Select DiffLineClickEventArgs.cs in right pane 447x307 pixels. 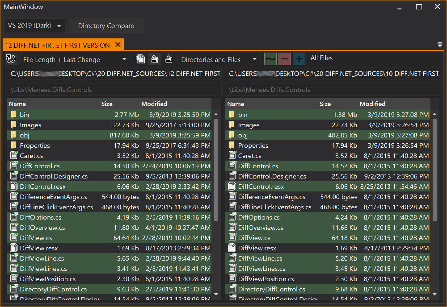(x=328, y=207)
